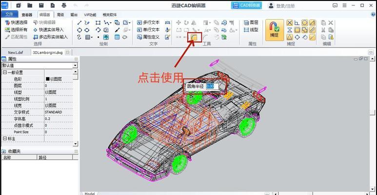
Task: Open the 文件 menu
Action: click(x=9, y=15)
